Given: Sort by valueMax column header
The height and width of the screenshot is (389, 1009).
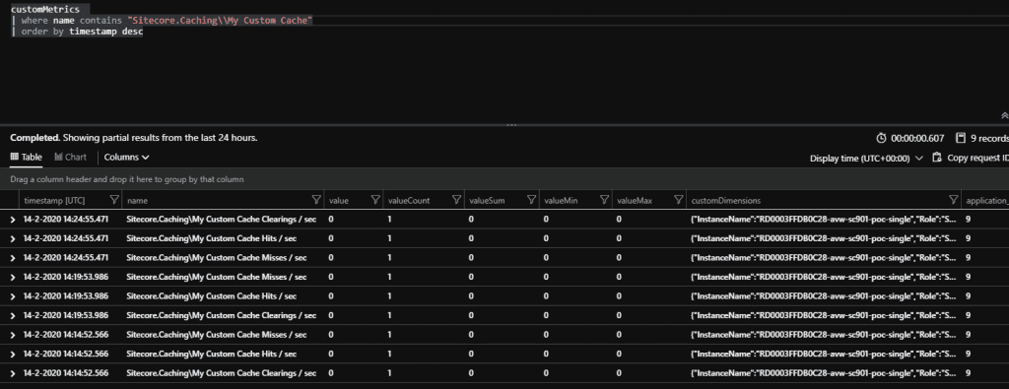Looking at the screenshot, I should pyautogui.click(x=635, y=201).
